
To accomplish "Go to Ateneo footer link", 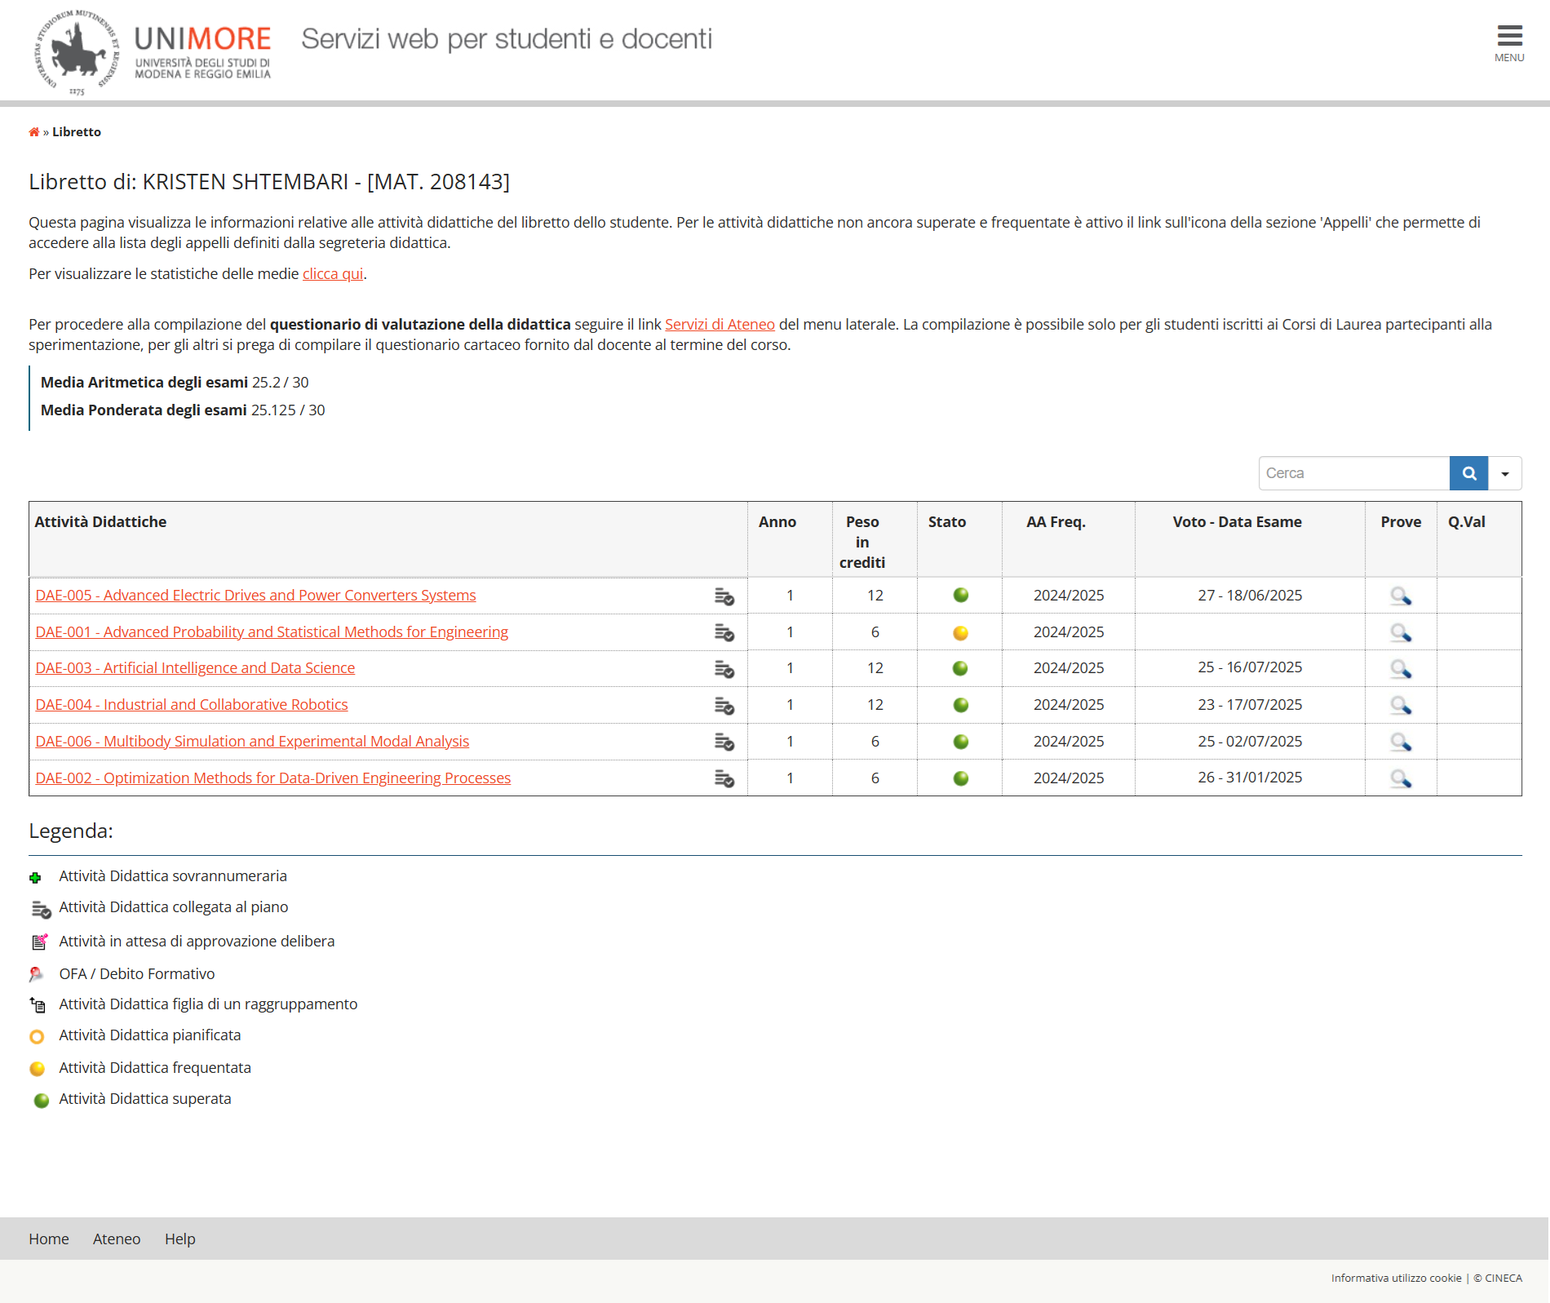I will coord(117,1239).
